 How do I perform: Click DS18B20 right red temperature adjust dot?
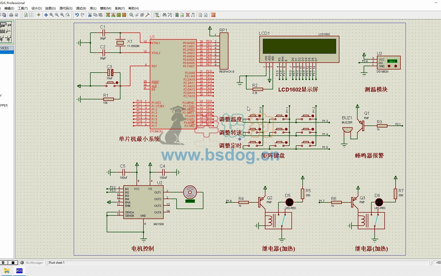(396, 66)
